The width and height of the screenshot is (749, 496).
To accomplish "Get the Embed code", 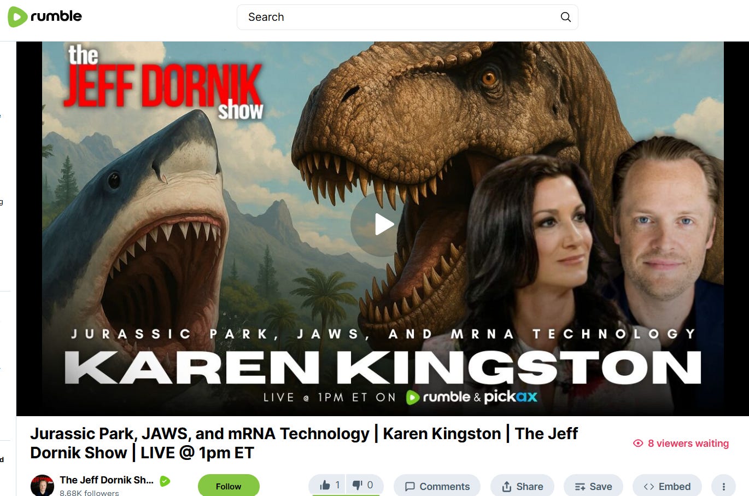I will pyautogui.click(x=667, y=486).
